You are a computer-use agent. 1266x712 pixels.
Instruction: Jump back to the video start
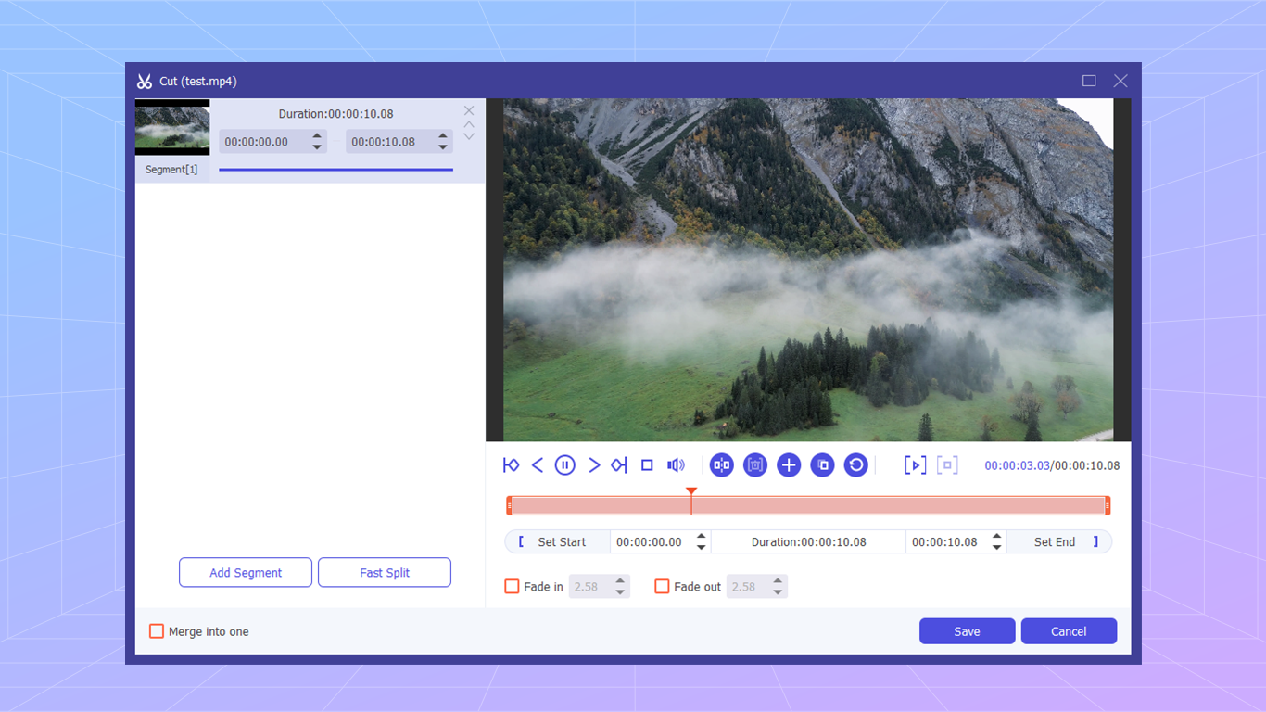(x=511, y=464)
